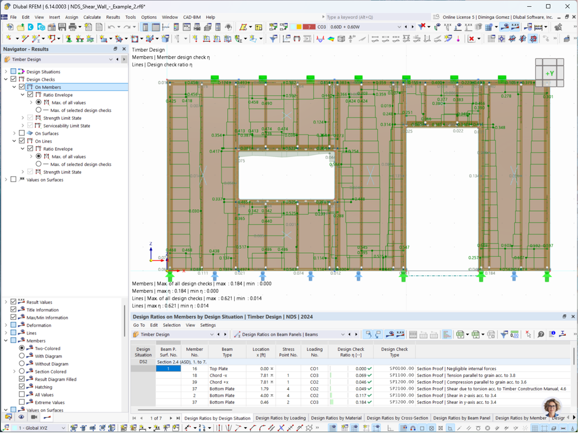
Task: Open the CAD-BIM menu
Action: [192, 17]
